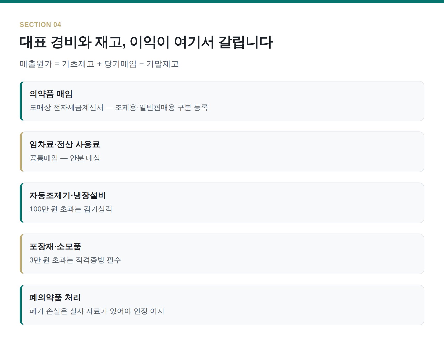The width and height of the screenshot is (444, 348).
Task: Click the SECTION 04 label
Action: tap(40, 24)
